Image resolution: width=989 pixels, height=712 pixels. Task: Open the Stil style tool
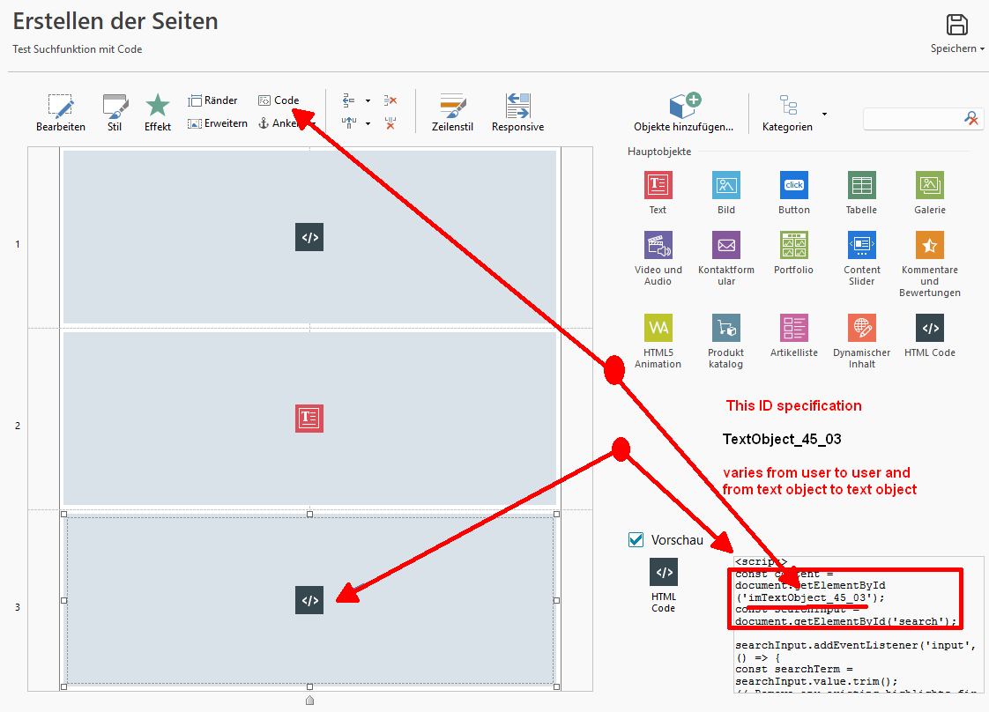tap(115, 107)
